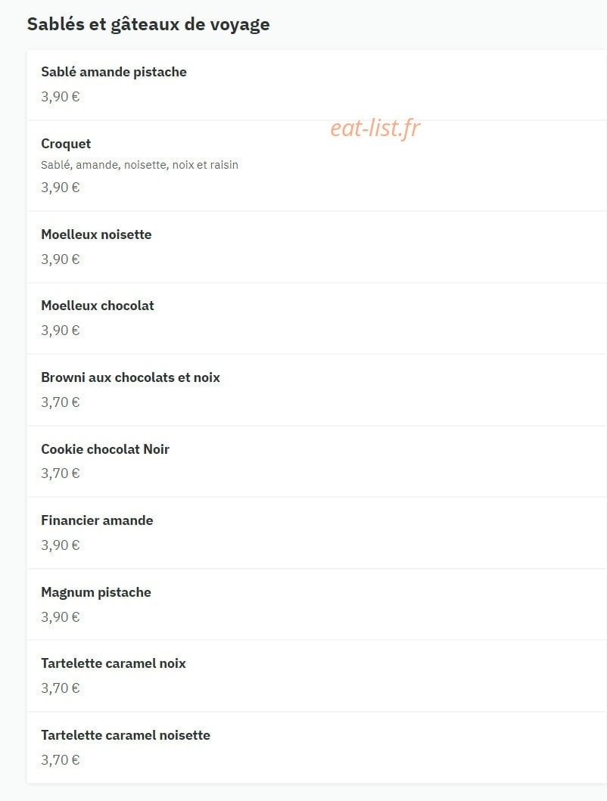
Task: Click the eat-list.fr watermark link
Action: [375, 129]
